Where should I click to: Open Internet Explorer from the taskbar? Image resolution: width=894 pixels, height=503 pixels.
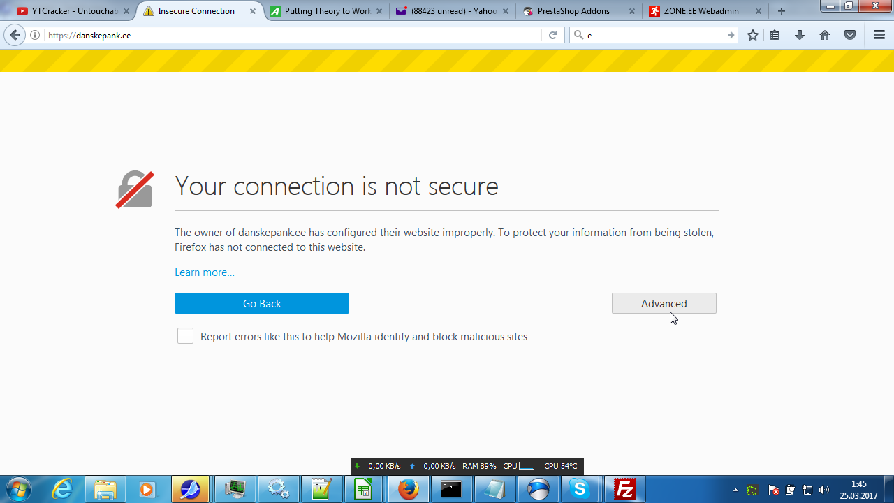(62, 489)
